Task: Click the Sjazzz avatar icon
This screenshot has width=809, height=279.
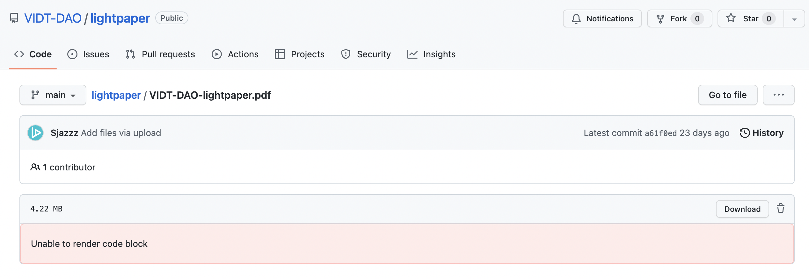Action: click(x=35, y=133)
